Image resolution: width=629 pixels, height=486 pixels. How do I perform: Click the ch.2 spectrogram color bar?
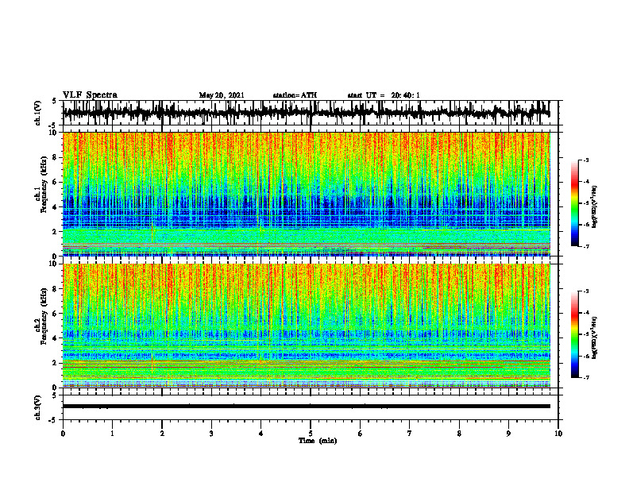coord(574,334)
